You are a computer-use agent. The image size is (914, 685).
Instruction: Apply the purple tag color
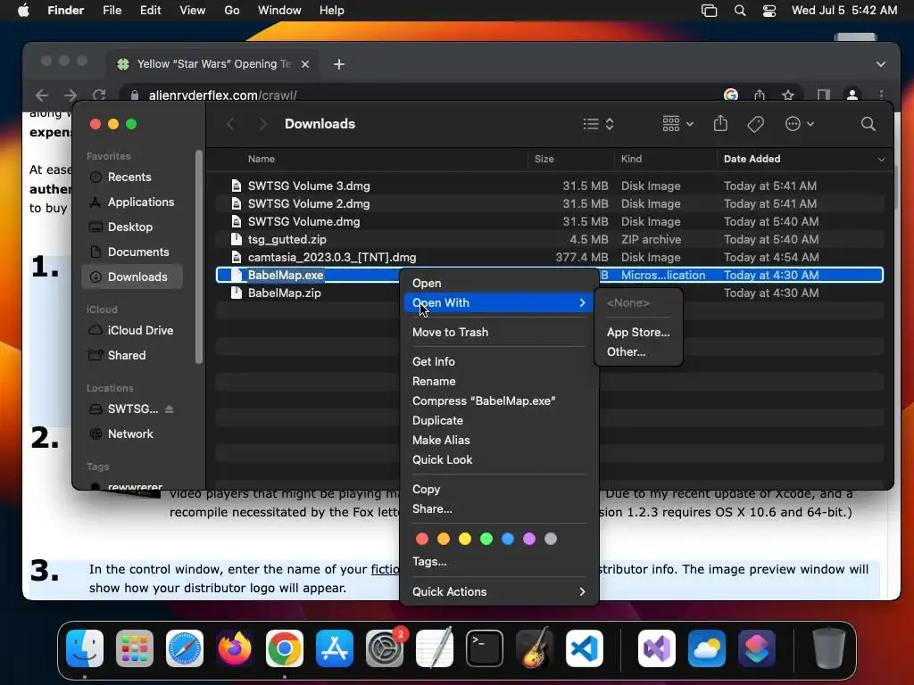[529, 539]
